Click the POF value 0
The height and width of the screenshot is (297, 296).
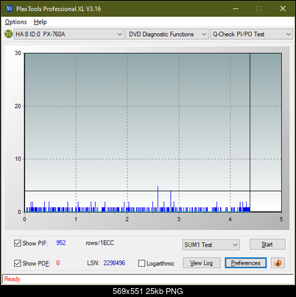(x=58, y=263)
